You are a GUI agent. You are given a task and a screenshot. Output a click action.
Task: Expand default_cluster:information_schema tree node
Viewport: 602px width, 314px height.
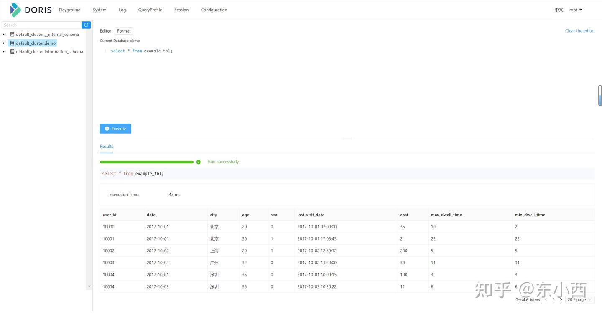click(4, 52)
